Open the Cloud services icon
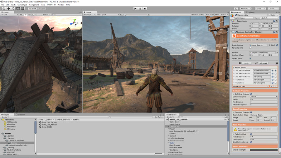This screenshot has height=158, width=281. (236, 9)
